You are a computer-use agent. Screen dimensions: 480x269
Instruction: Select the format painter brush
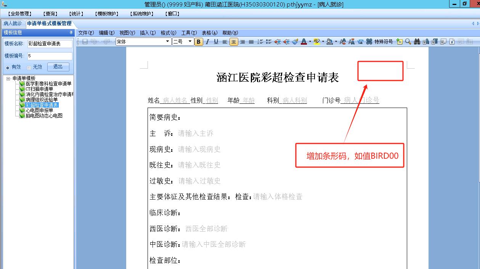pos(295,42)
